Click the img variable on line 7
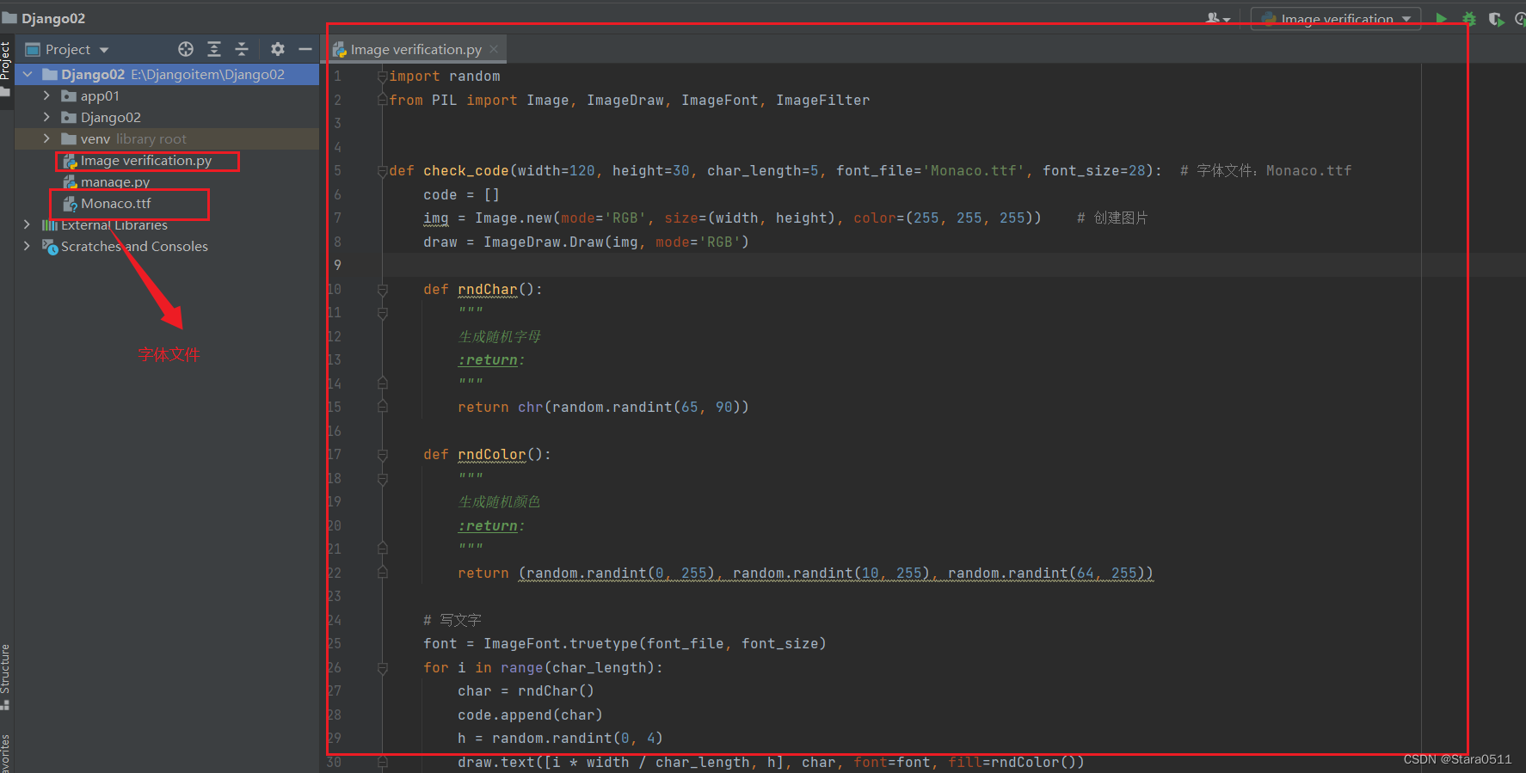This screenshot has width=1526, height=773. 436,218
